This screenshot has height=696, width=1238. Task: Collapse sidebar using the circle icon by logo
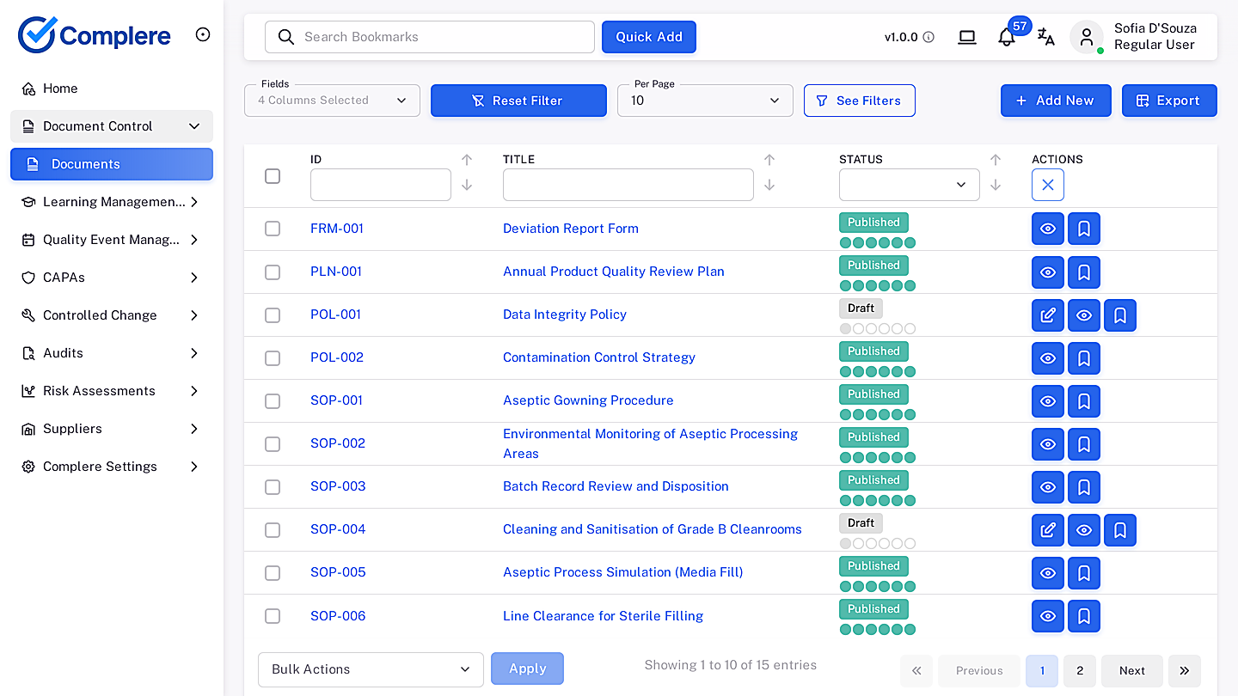203,34
